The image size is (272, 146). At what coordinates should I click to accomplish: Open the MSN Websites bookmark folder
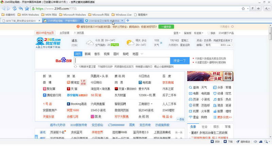coord(28,15)
